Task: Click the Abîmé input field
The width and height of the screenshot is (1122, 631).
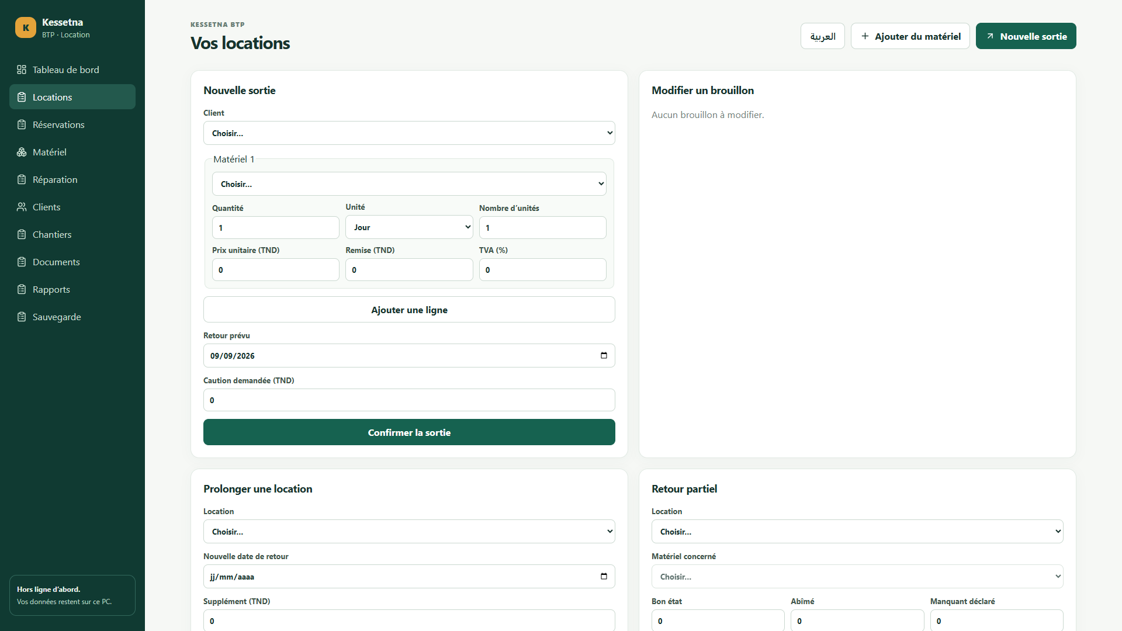Action: coord(857,620)
